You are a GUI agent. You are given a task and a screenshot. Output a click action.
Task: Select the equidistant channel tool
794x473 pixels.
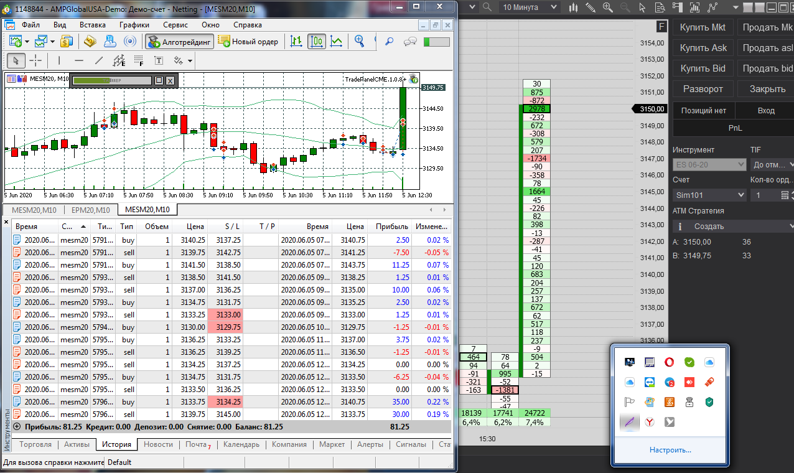tap(119, 60)
